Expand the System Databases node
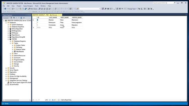189x106 pixels. [8, 25]
